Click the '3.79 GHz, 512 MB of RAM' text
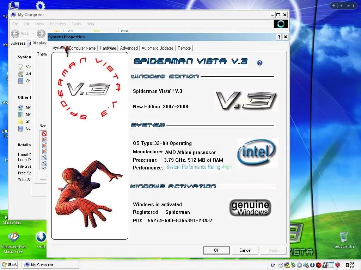 pyautogui.click(x=194, y=160)
